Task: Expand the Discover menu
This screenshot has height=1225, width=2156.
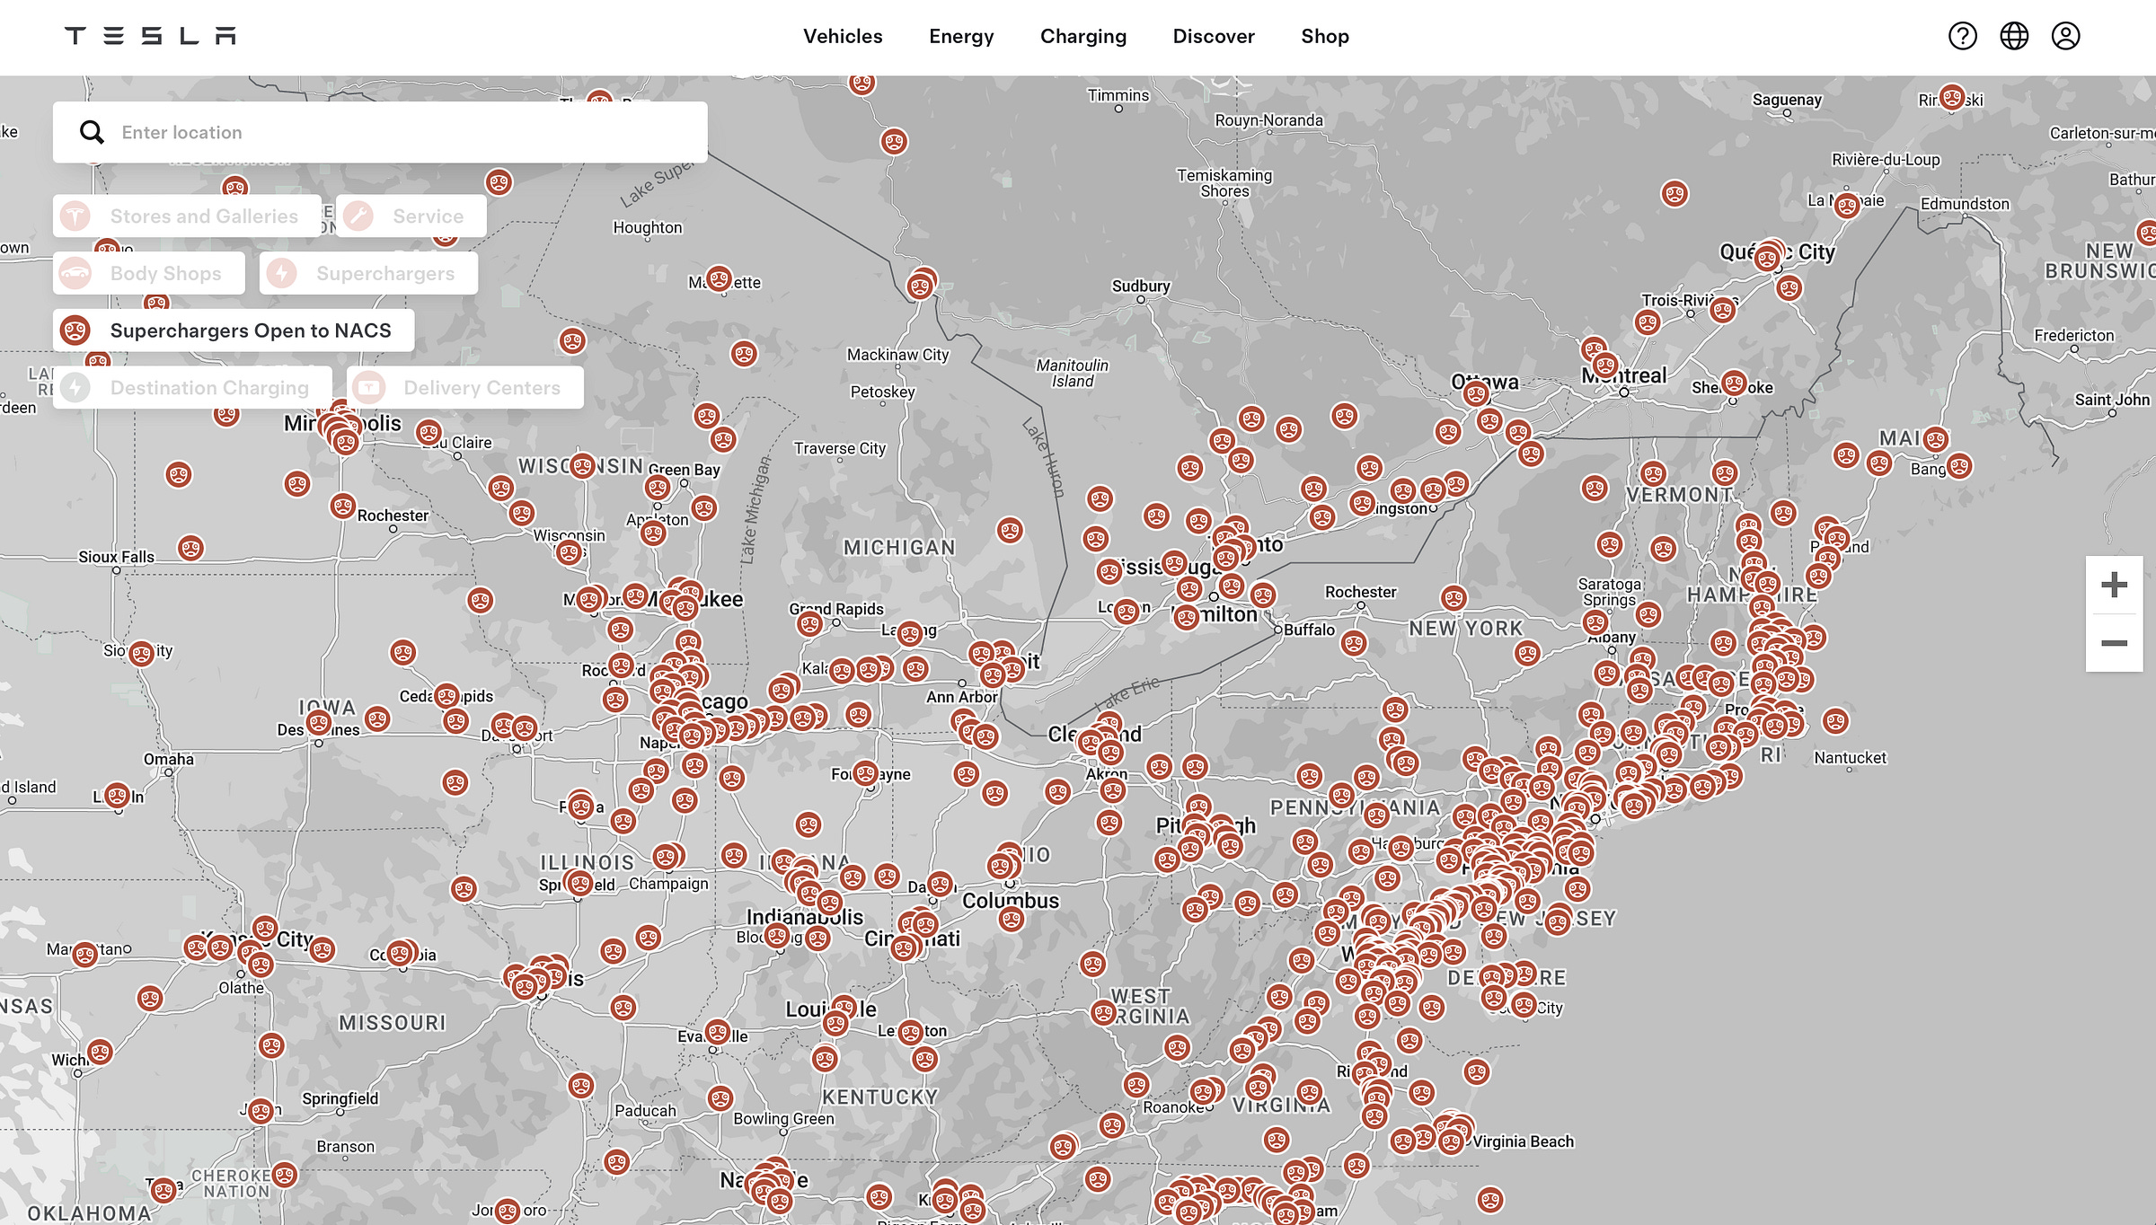Action: (1213, 36)
